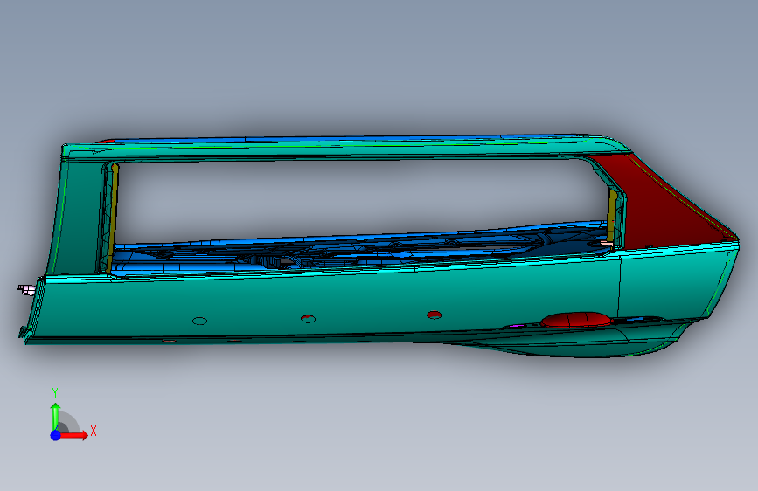The width and height of the screenshot is (758, 491).
Task: Click the leftmost empty round hole on teal panel
Action: pos(199,321)
